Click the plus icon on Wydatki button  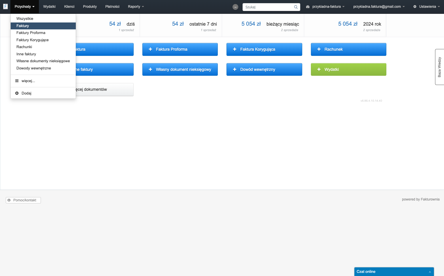point(319,69)
